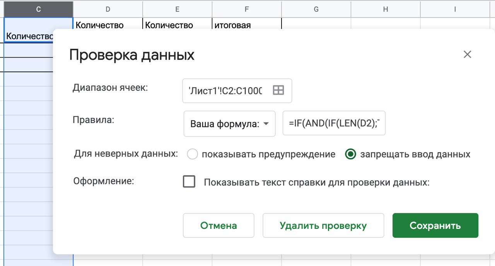Open the Ваша формула rule dropdown
495x266 pixels.
[229, 124]
